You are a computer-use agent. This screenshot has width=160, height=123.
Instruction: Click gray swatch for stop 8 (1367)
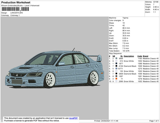116,76
